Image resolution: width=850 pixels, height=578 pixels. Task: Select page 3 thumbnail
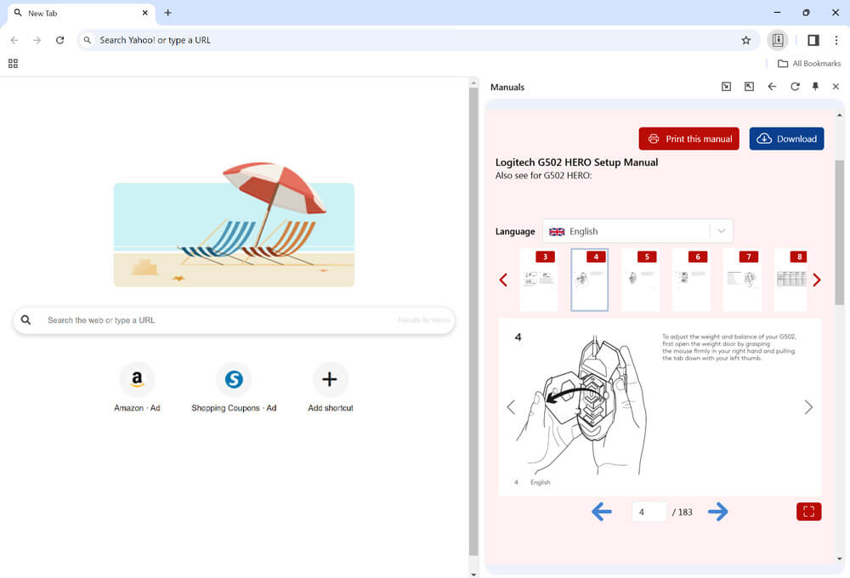tap(538, 280)
